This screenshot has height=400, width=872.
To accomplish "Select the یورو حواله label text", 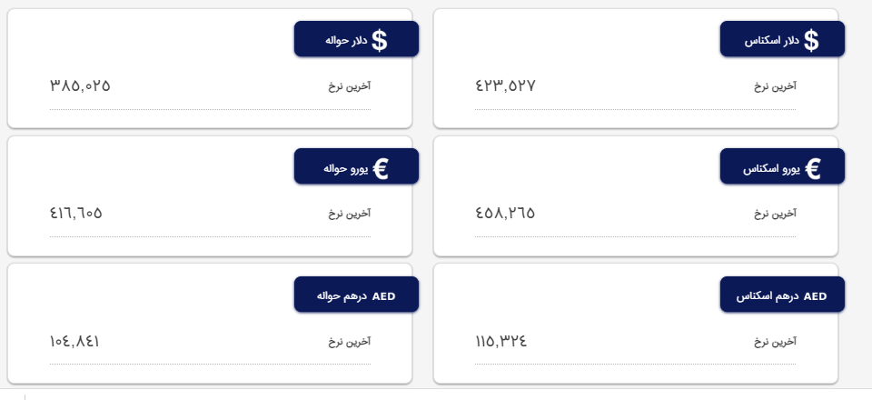I will (343, 168).
